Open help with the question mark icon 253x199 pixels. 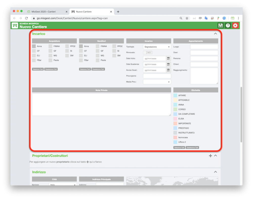(228, 26)
